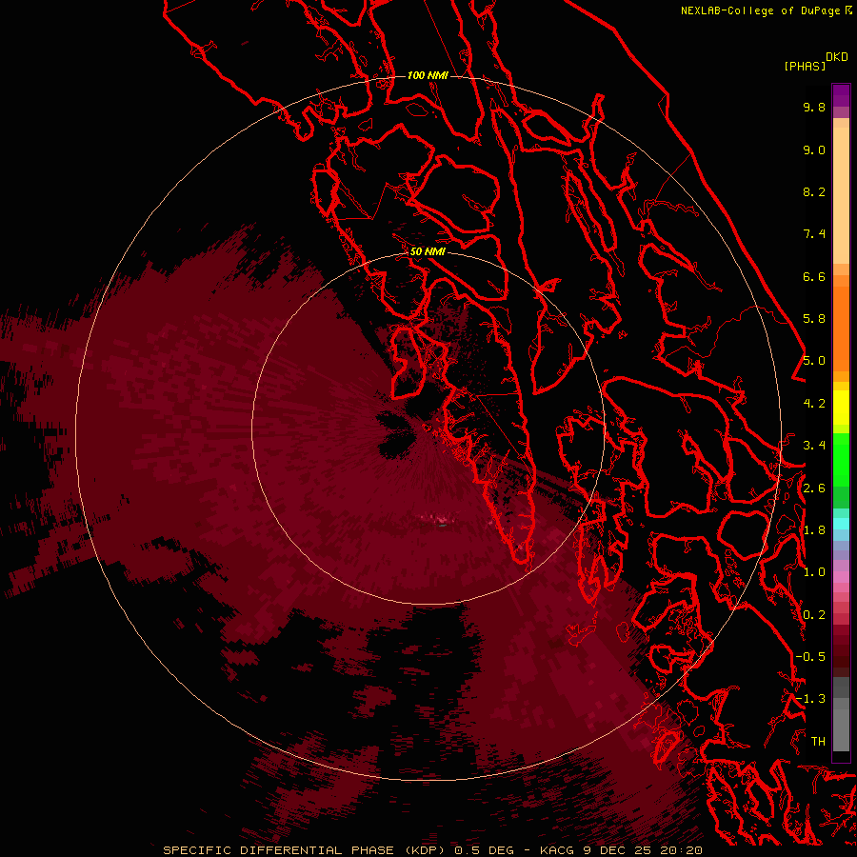This screenshot has width=857, height=857.
Task: Click the DKD label above the color scale
Action: click(x=837, y=57)
